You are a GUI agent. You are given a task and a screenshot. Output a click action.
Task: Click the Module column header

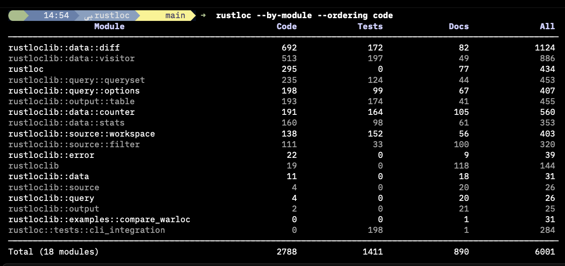tap(109, 26)
